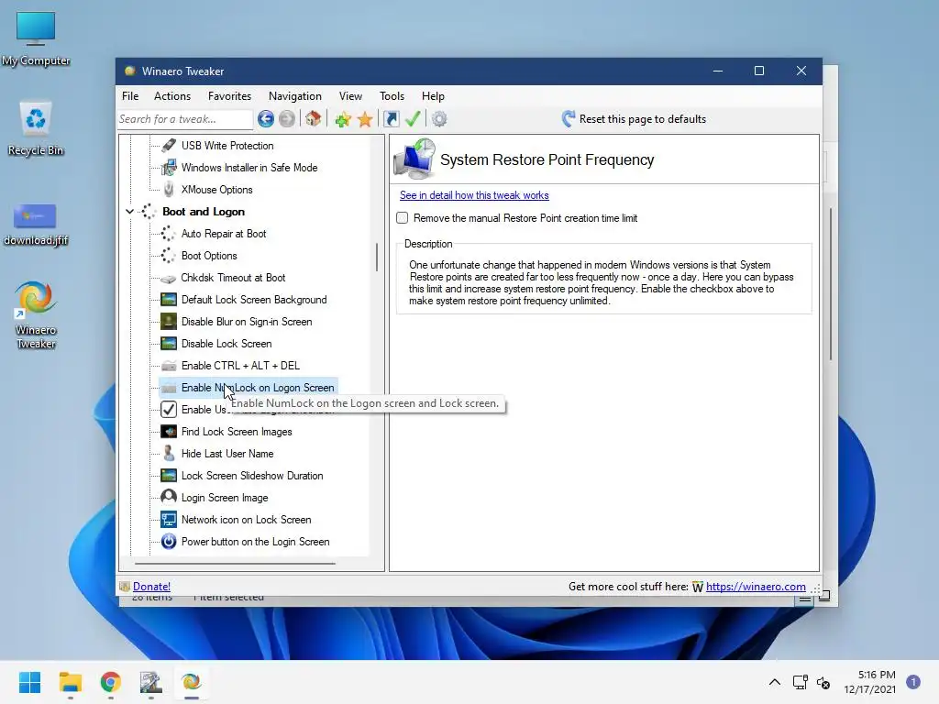939x704 pixels.
Task: Open 'See in detail how this tweak works' link
Action: point(474,195)
